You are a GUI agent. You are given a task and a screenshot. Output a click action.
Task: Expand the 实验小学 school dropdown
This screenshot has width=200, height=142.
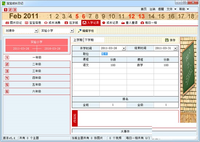[x=72, y=31]
